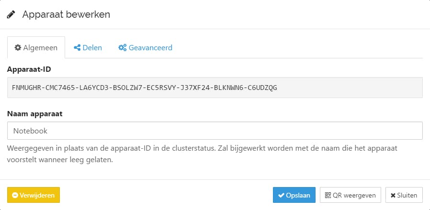Click the Apparaat-ID heading label
This screenshot has width=430, height=210.
29,69
